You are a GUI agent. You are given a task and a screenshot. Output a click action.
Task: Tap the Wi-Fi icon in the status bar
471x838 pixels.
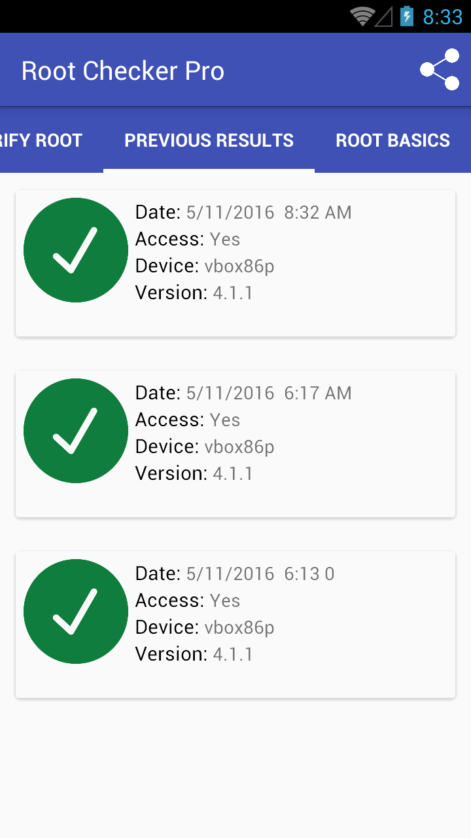pyautogui.click(x=362, y=16)
